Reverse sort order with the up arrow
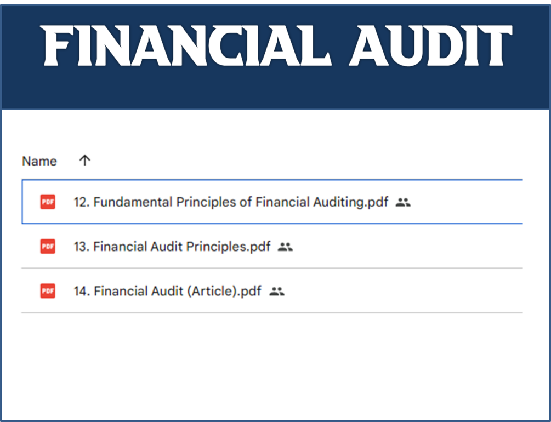 [84, 161]
